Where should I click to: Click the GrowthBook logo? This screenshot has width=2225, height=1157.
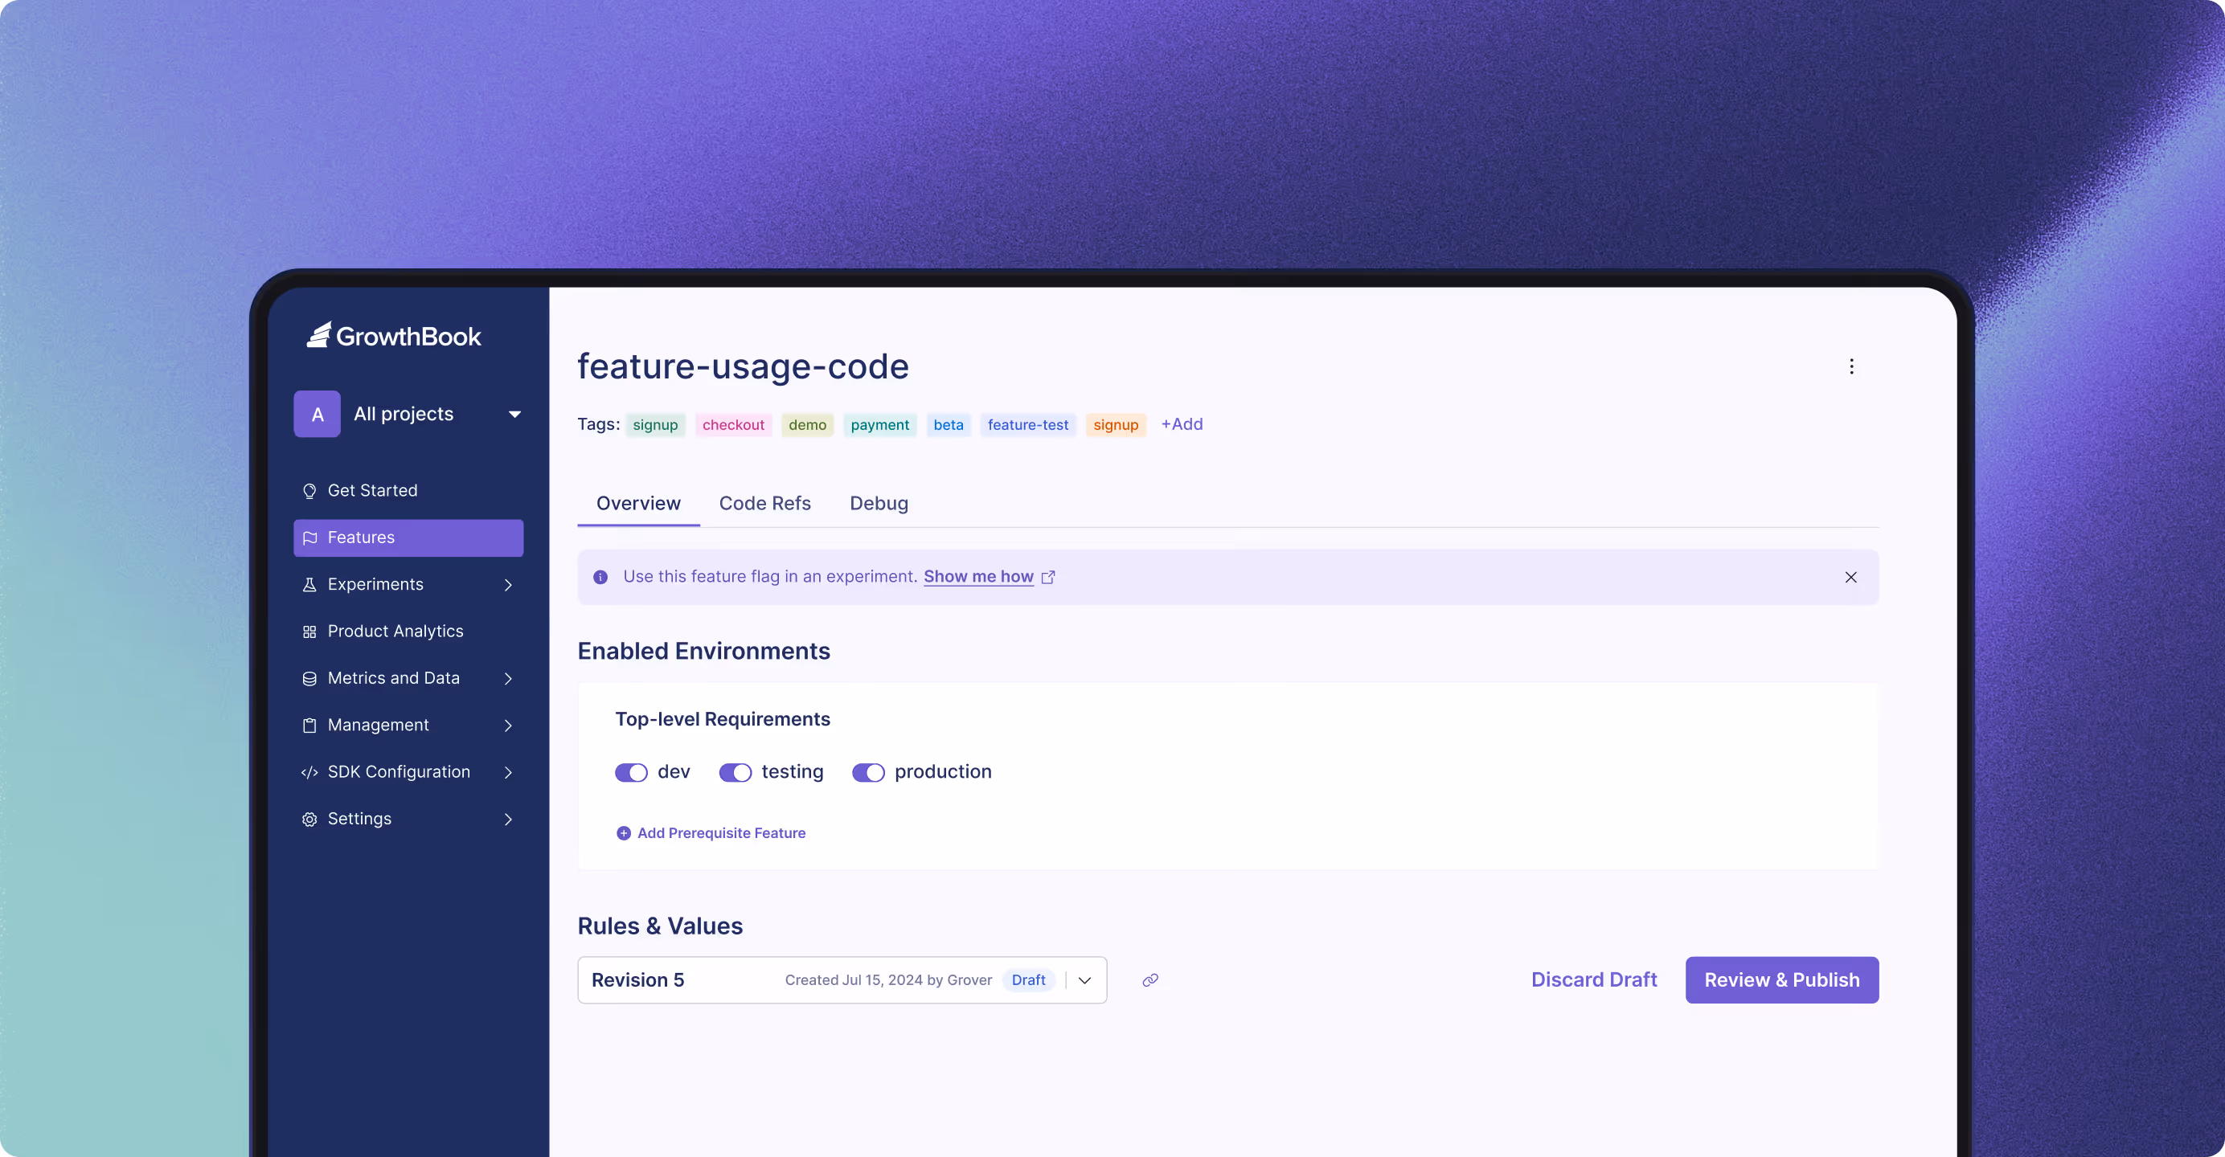click(x=394, y=335)
